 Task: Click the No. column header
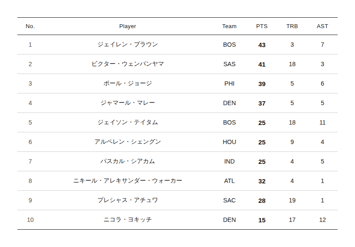(x=30, y=26)
